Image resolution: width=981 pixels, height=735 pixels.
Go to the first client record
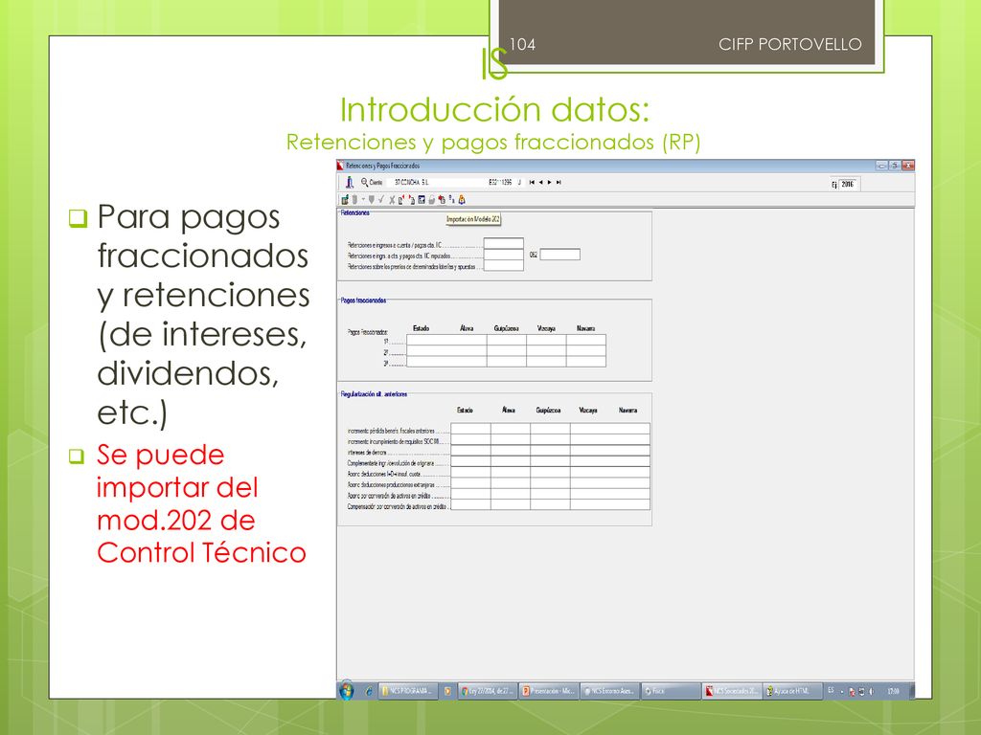(x=533, y=183)
